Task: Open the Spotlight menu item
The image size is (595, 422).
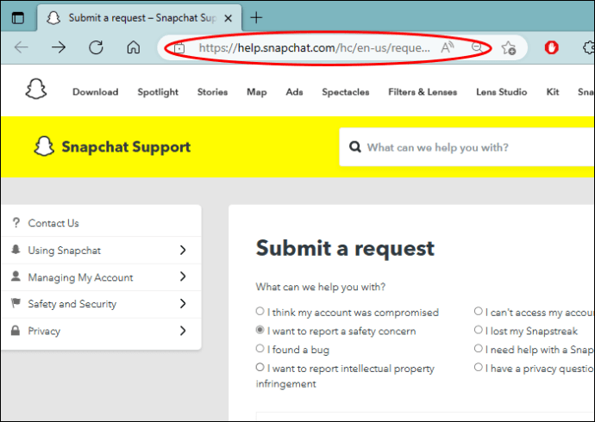Action: pyautogui.click(x=158, y=92)
